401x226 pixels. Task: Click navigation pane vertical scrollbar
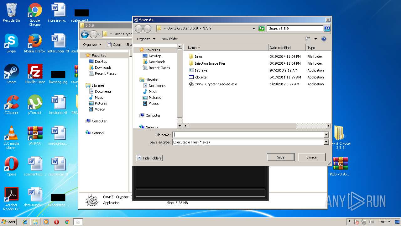click(x=180, y=83)
